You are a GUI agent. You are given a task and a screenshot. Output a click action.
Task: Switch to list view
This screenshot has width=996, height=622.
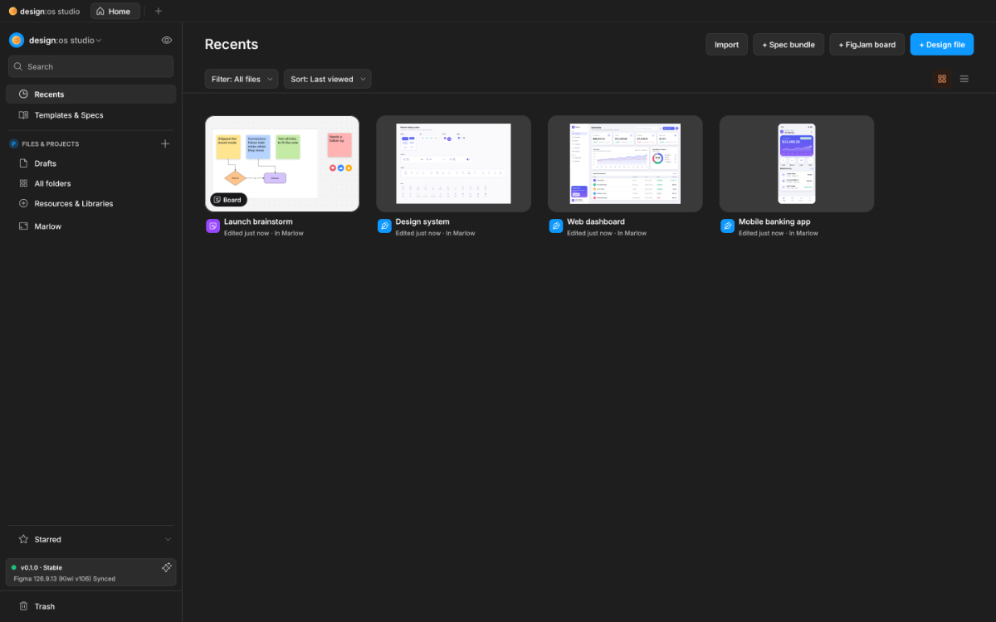[964, 79]
